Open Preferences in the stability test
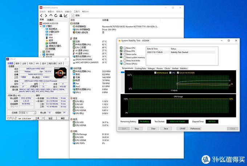The image size is (247, 166). coord(195,128)
